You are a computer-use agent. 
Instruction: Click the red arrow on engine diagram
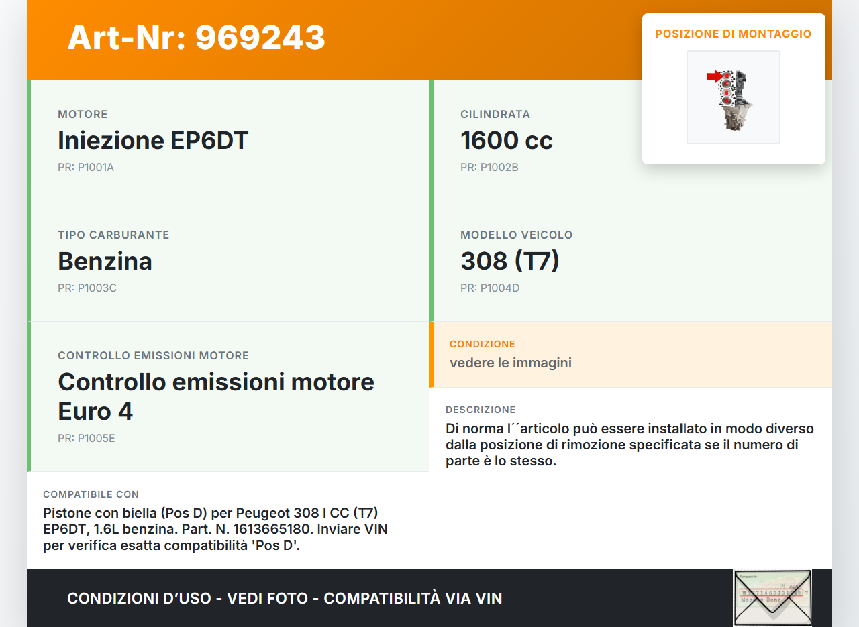pos(713,76)
